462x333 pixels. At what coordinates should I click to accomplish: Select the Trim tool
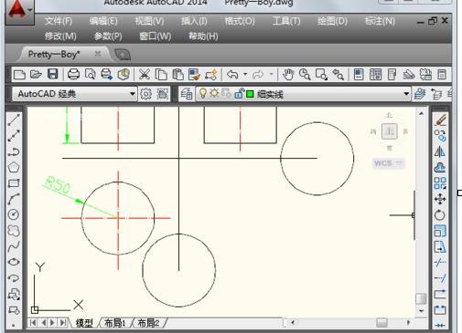[440, 263]
